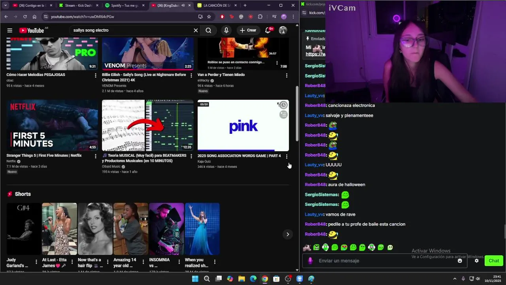Open the INSOMNIA short thumbnail
The width and height of the screenshot is (506, 285).
coord(166,229)
